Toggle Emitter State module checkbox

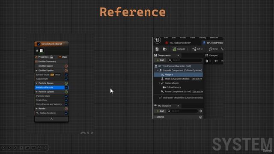point(66,75)
